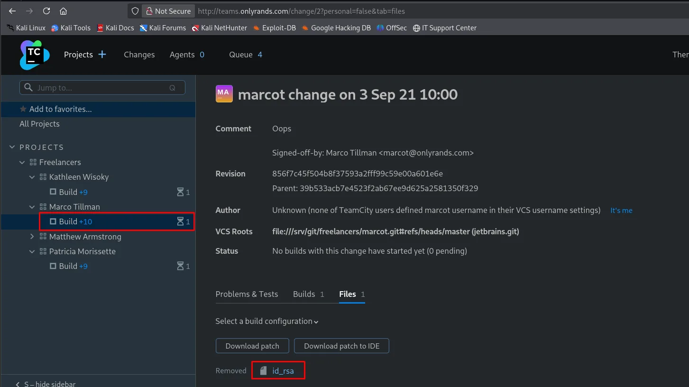Image resolution: width=689 pixels, height=387 pixels.
Task: Click the browser home icon
Action: (63, 11)
